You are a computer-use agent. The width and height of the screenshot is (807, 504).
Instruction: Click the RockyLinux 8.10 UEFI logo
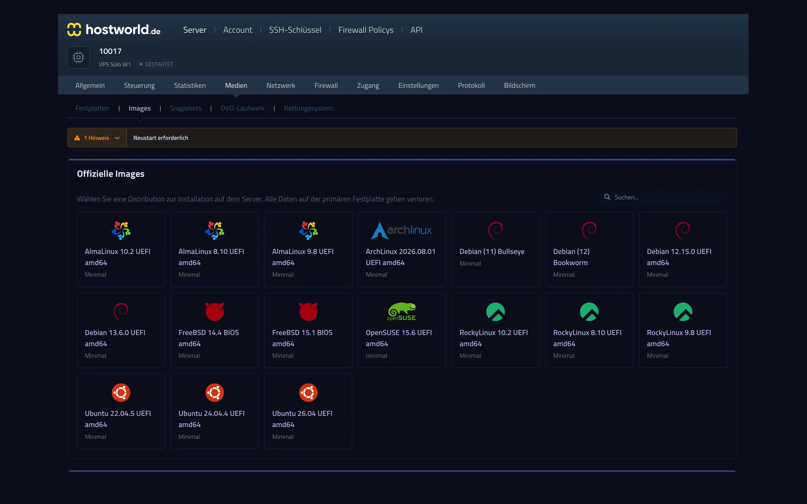[589, 312]
